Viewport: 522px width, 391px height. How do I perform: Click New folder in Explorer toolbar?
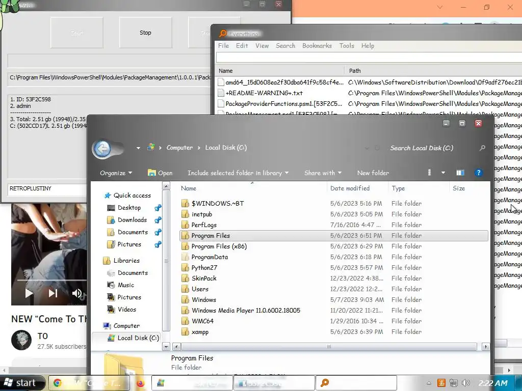(373, 173)
